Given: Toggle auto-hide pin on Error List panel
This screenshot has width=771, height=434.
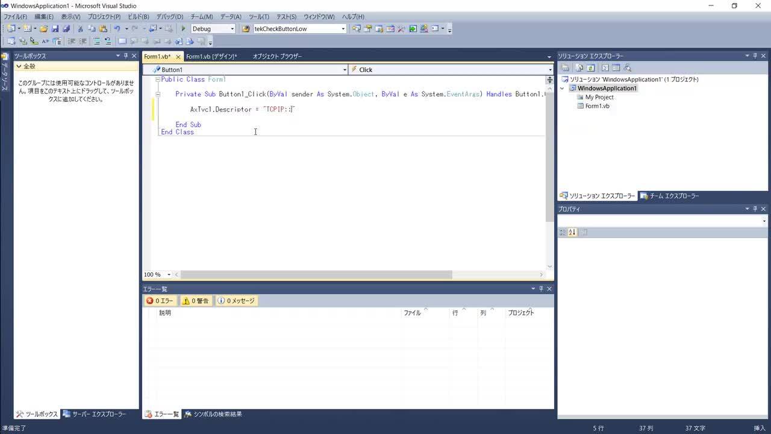Looking at the screenshot, I should click(541, 289).
